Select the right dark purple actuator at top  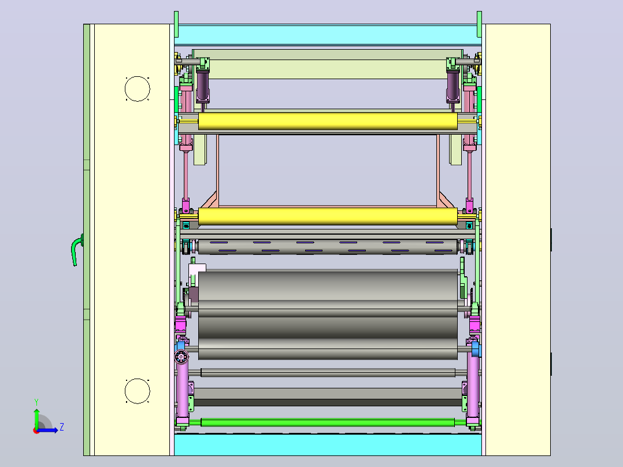pyautogui.click(x=453, y=86)
